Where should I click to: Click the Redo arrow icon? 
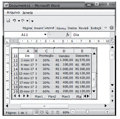tap(23, 20)
